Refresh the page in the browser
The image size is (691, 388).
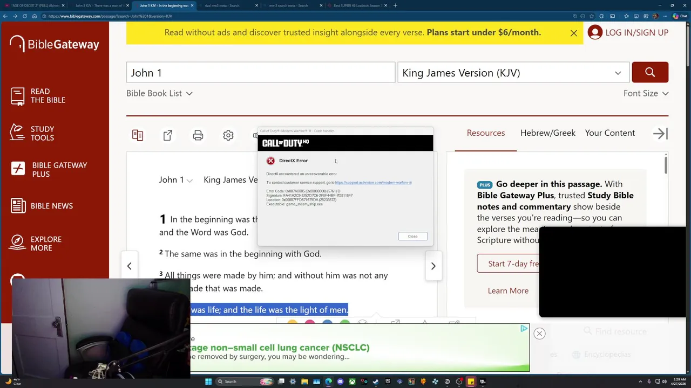25,16
